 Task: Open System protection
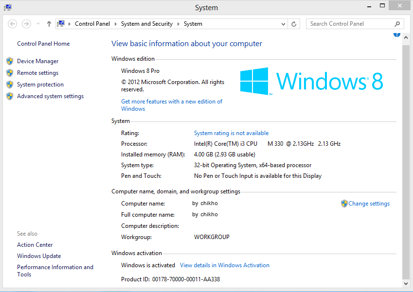click(40, 85)
